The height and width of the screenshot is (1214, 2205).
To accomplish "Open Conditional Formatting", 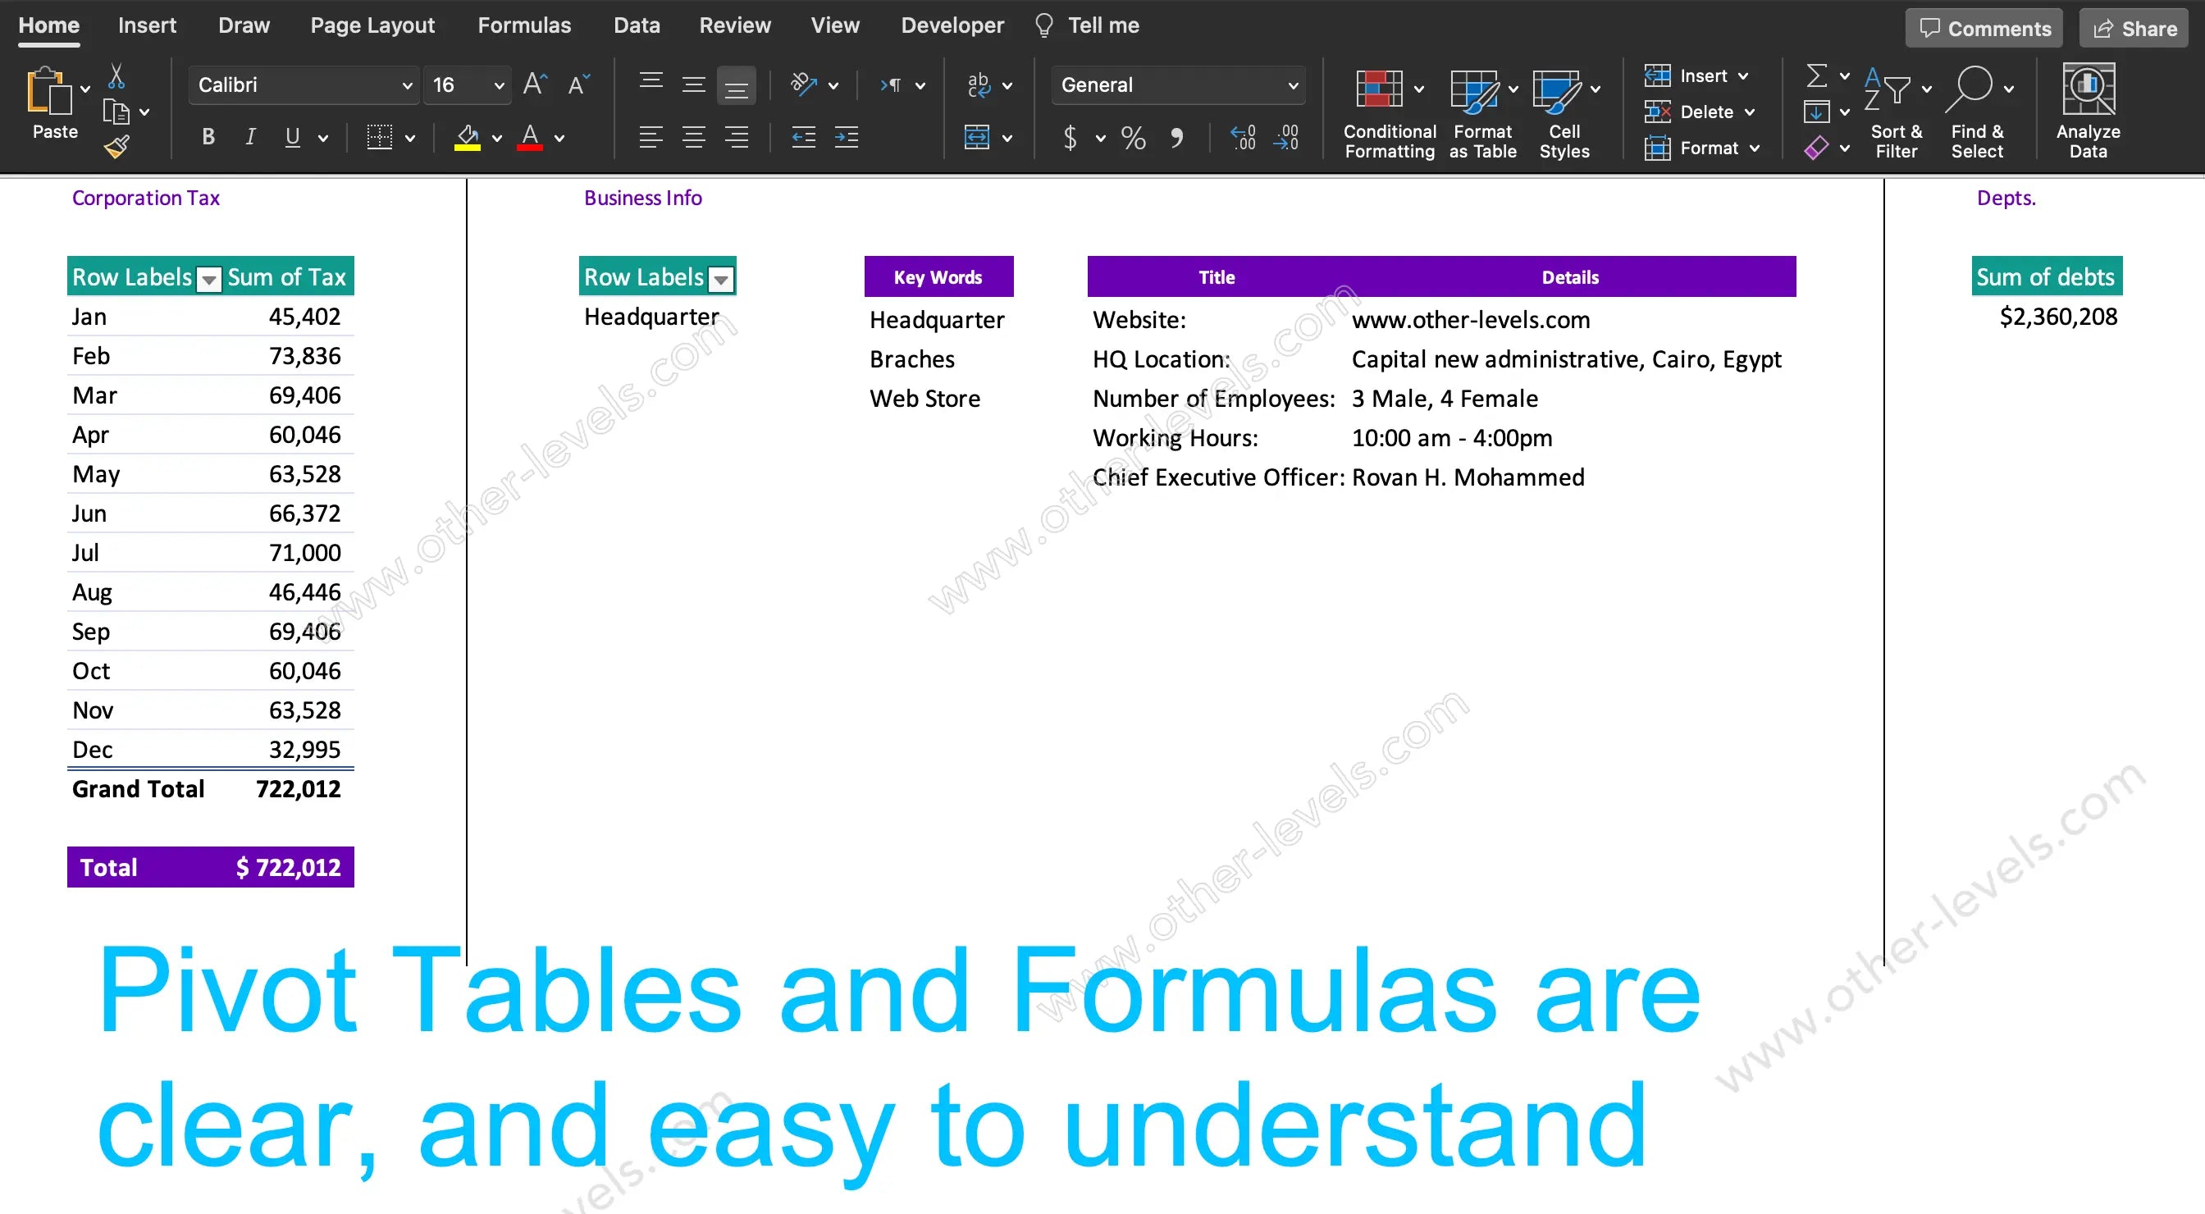I will pos(1378,90).
